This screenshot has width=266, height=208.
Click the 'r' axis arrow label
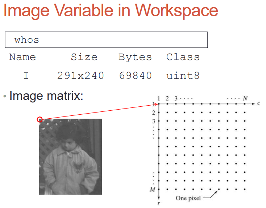[158, 203]
